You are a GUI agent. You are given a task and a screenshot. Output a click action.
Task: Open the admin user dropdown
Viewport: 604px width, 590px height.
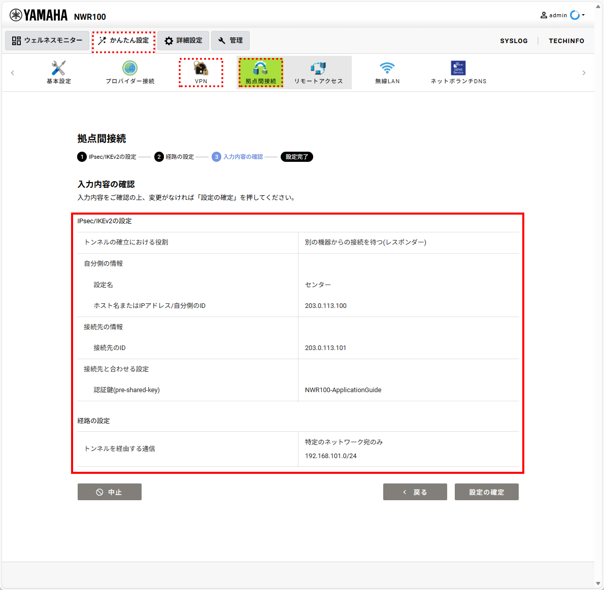pyautogui.click(x=562, y=15)
